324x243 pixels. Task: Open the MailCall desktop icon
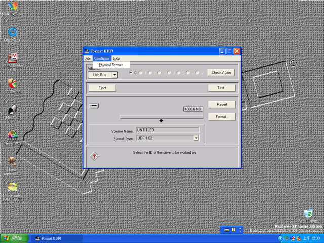[x=12, y=112]
